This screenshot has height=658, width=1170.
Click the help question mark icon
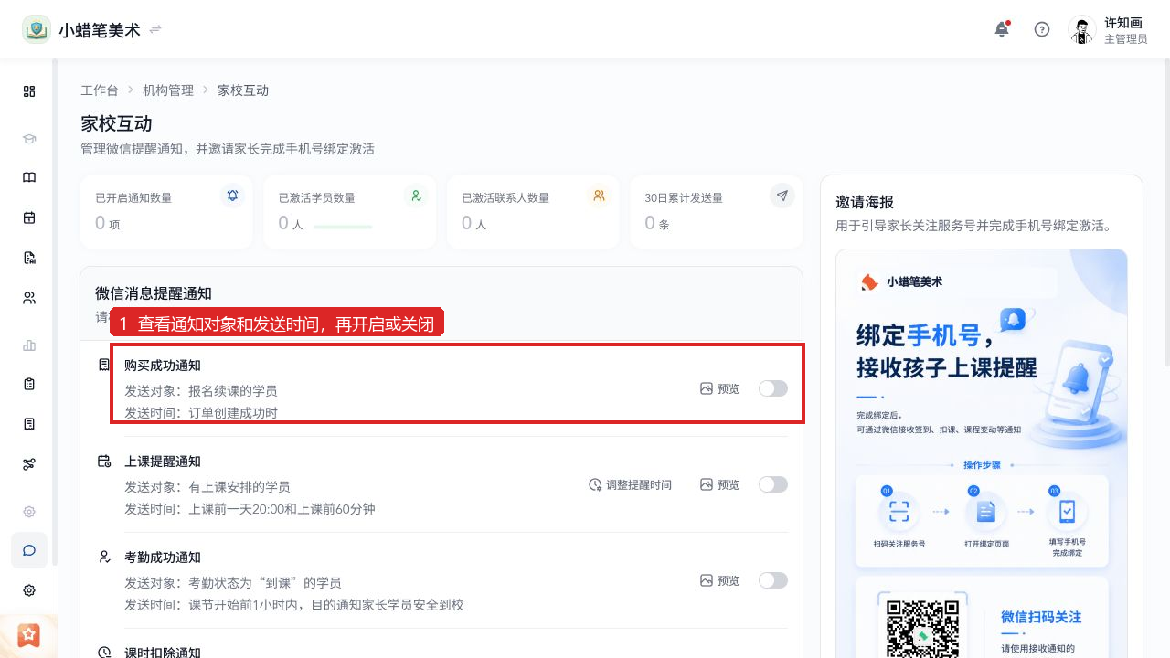[x=1042, y=29]
